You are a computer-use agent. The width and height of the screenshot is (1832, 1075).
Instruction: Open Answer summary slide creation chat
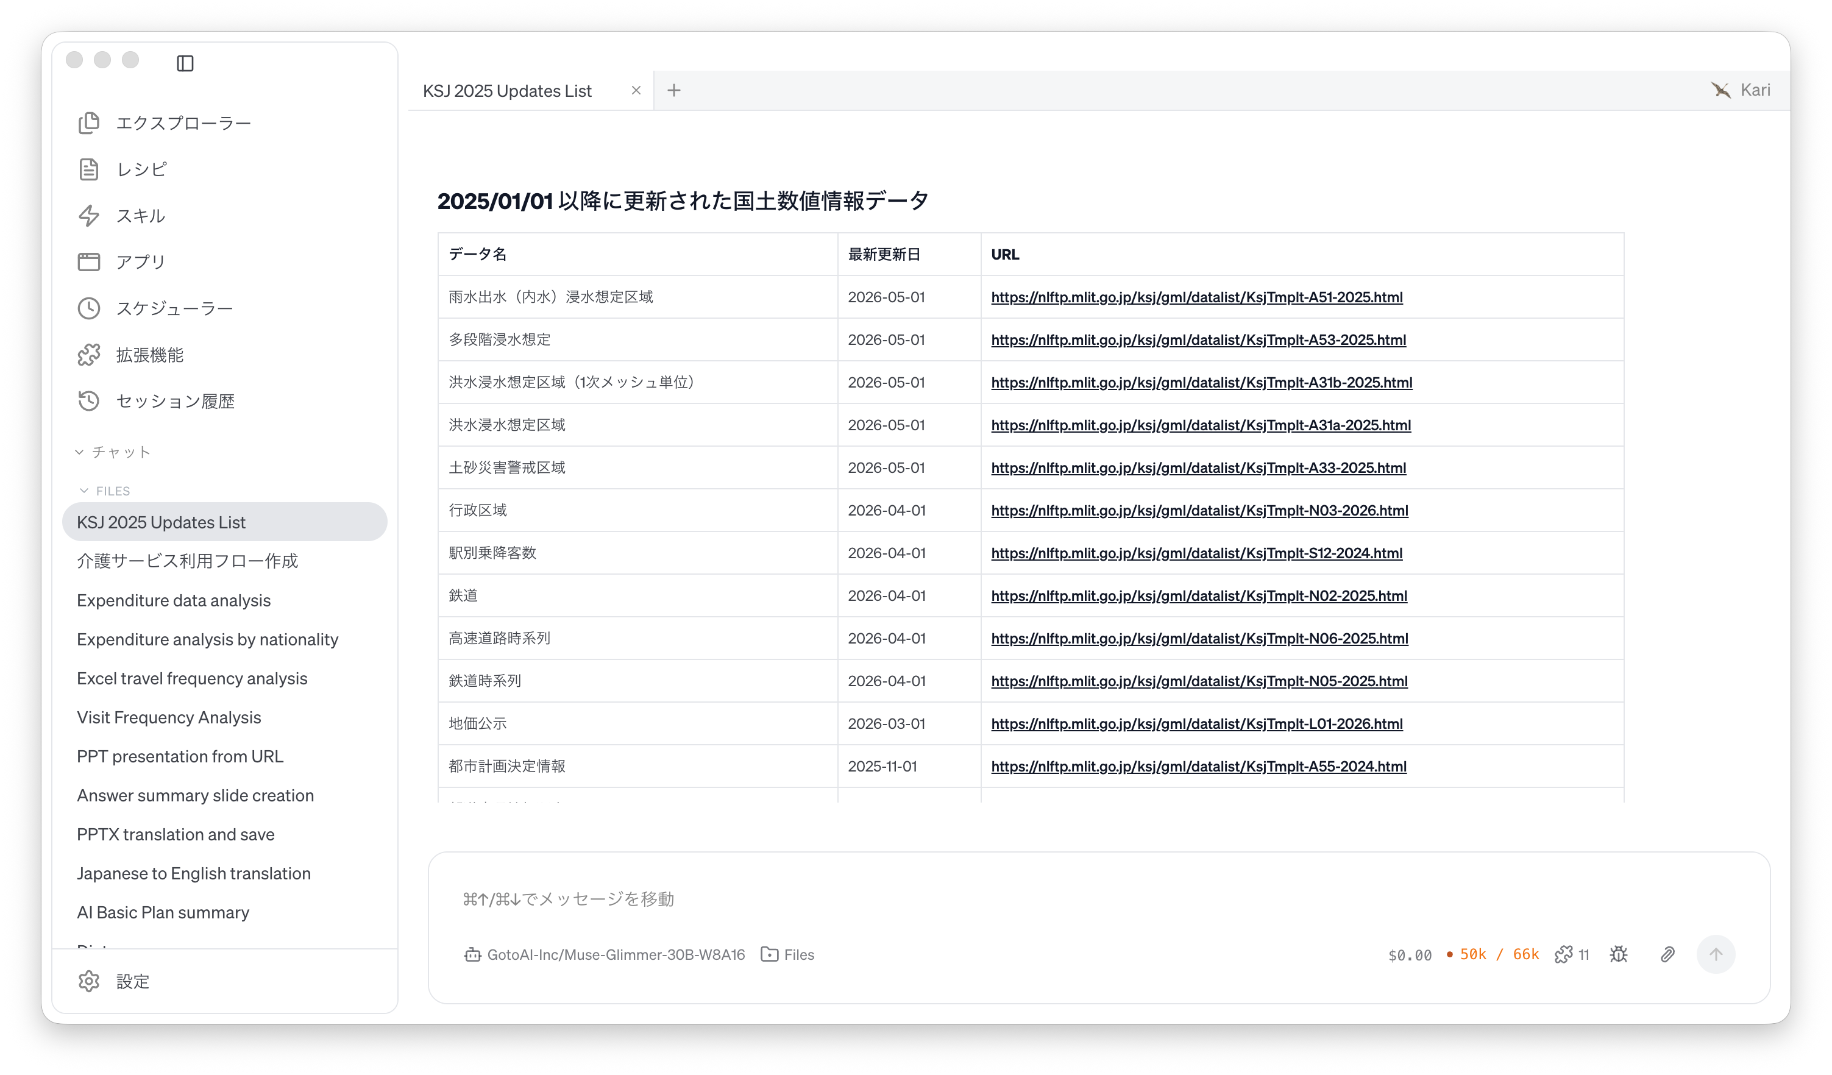point(196,795)
